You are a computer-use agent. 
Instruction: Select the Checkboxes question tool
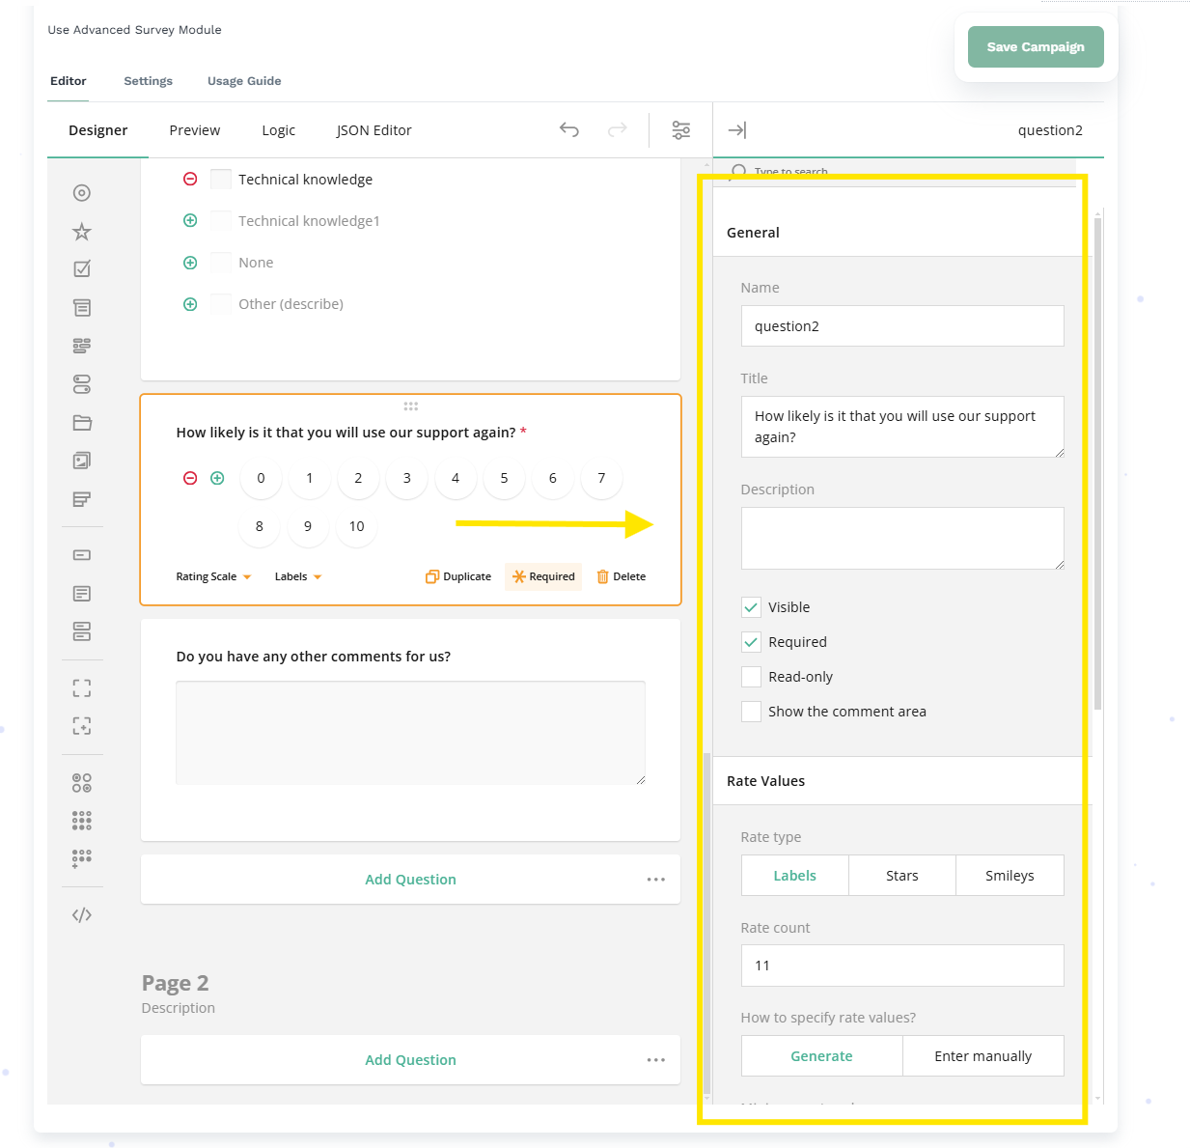82,268
